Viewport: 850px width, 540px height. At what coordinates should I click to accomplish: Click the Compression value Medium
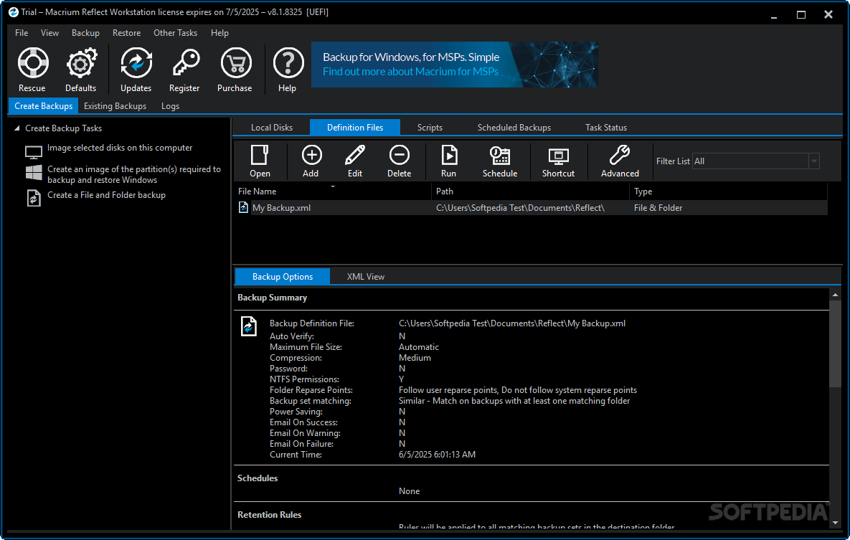coord(415,358)
